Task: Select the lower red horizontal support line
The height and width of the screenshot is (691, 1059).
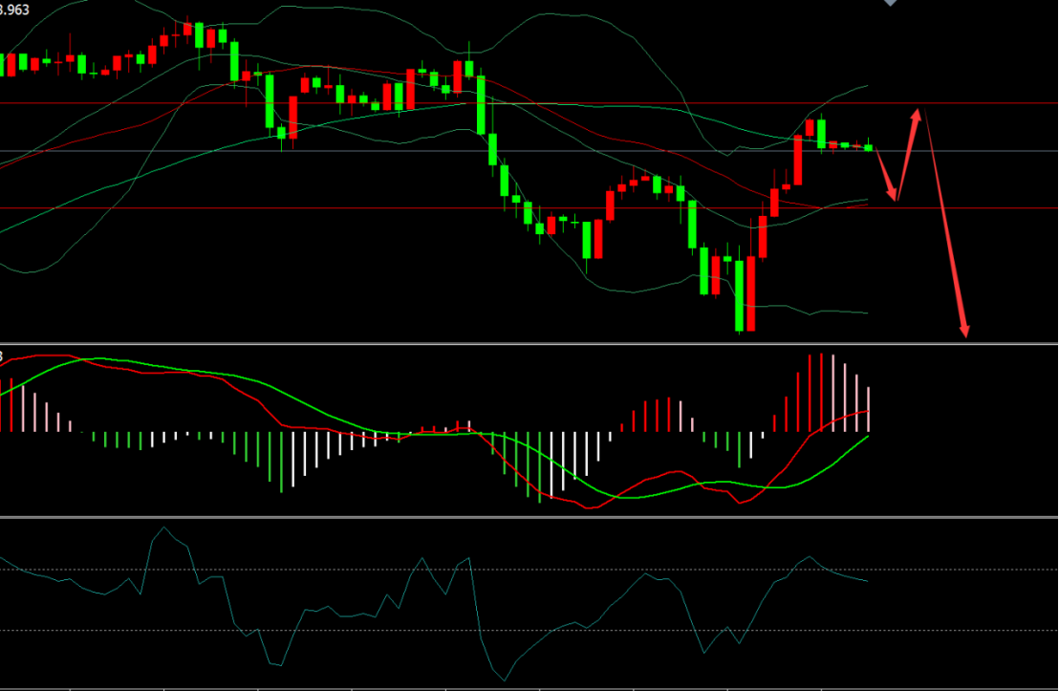Action: point(529,208)
